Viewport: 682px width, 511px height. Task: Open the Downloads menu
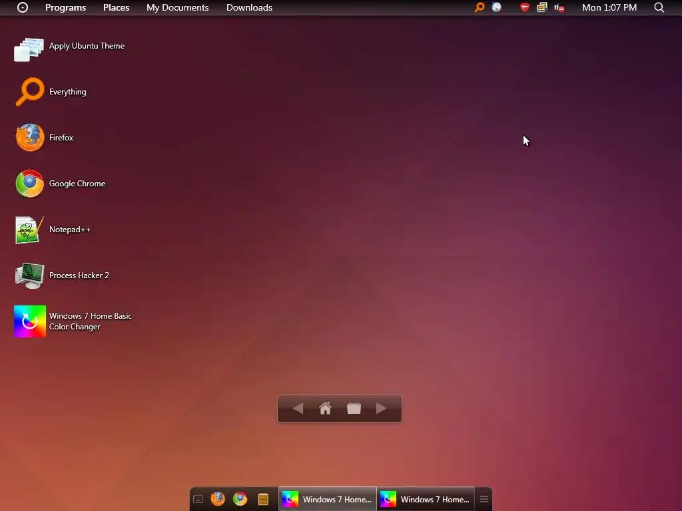pyautogui.click(x=249, y=7)
